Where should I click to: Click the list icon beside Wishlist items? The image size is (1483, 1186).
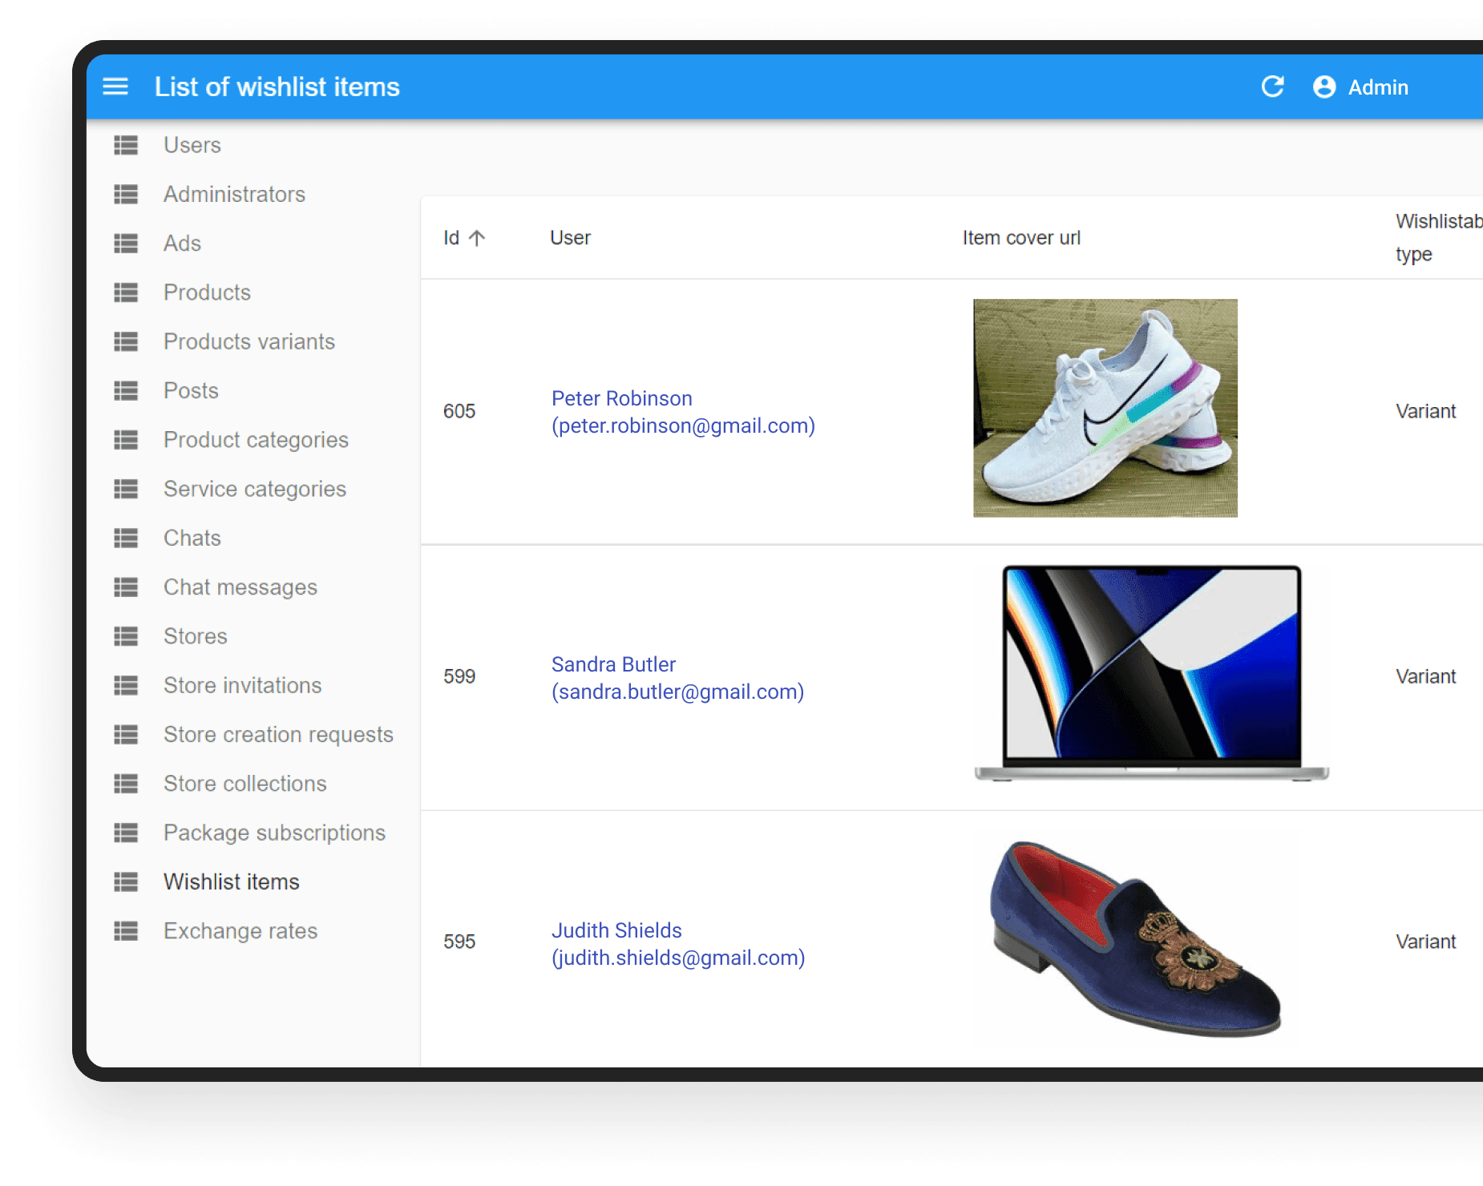[126, 881]
